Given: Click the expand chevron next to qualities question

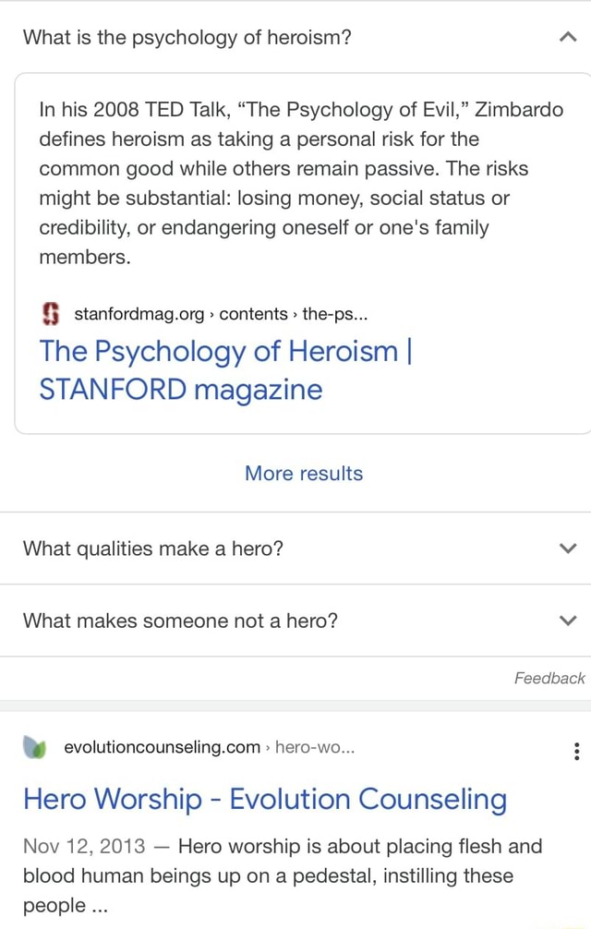Looking at the screenshot, I should click(x=567, y=548).
